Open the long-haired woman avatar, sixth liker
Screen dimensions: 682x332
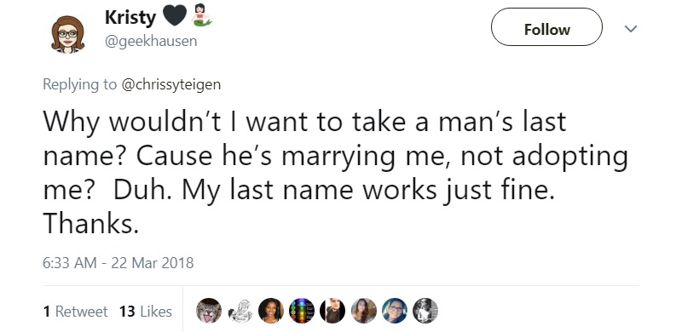point(364,311)
